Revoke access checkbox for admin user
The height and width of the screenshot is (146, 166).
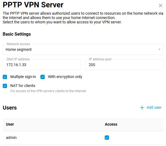(x=107, y=138)
